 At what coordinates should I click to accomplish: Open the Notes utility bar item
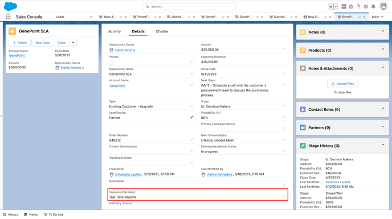coord(31,214)
